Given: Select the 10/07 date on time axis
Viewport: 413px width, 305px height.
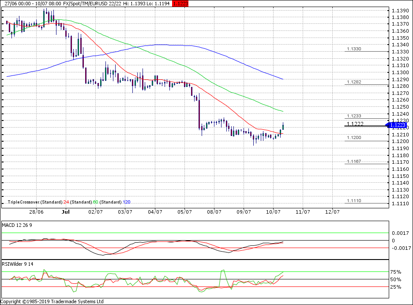Looking at the screenshot, I should [x=273, y=212].
